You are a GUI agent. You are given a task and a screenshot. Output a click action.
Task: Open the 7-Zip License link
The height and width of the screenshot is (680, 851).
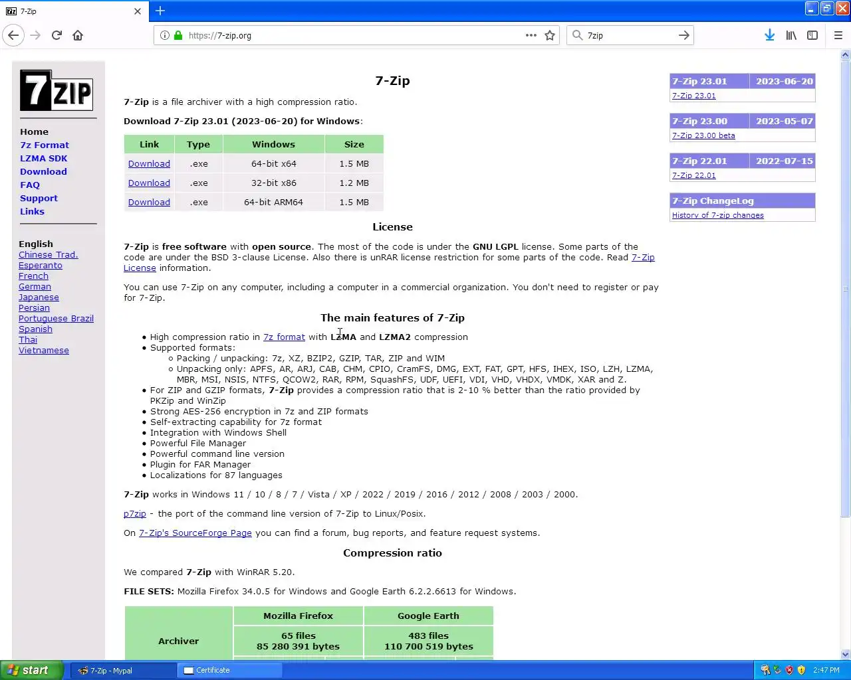(x=643, y=257)
